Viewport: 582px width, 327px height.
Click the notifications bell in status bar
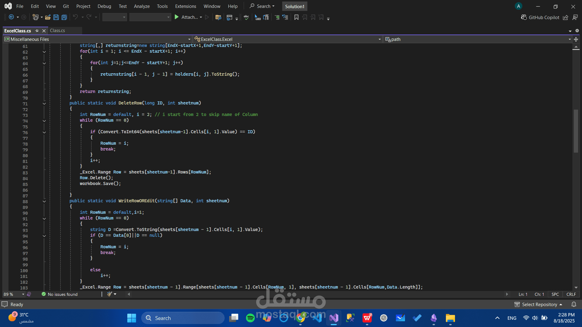574,304
